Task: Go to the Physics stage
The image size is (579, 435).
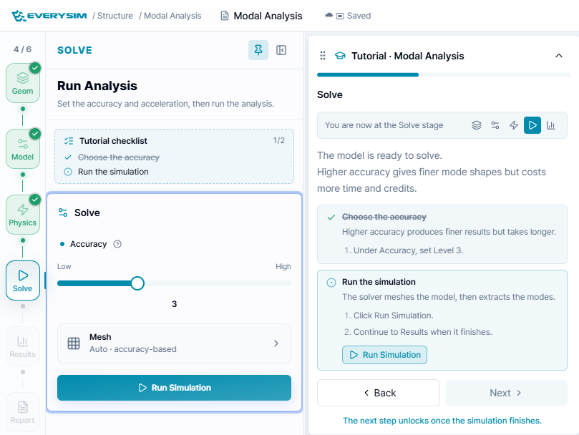Action: [23, 215]
